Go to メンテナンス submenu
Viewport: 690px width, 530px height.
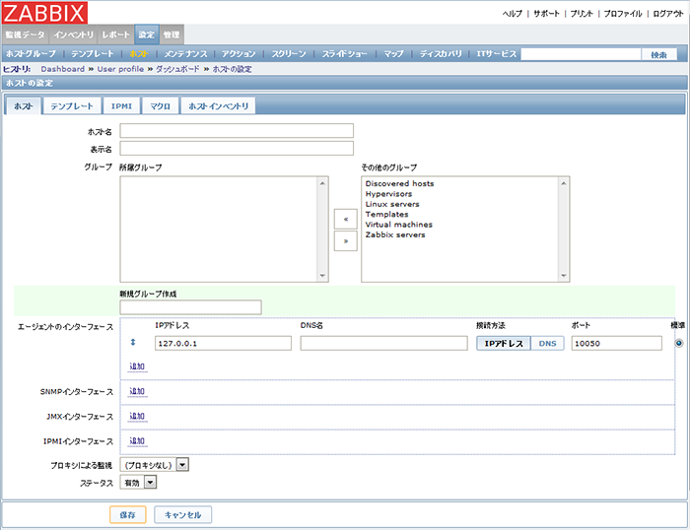pos(185,53)
